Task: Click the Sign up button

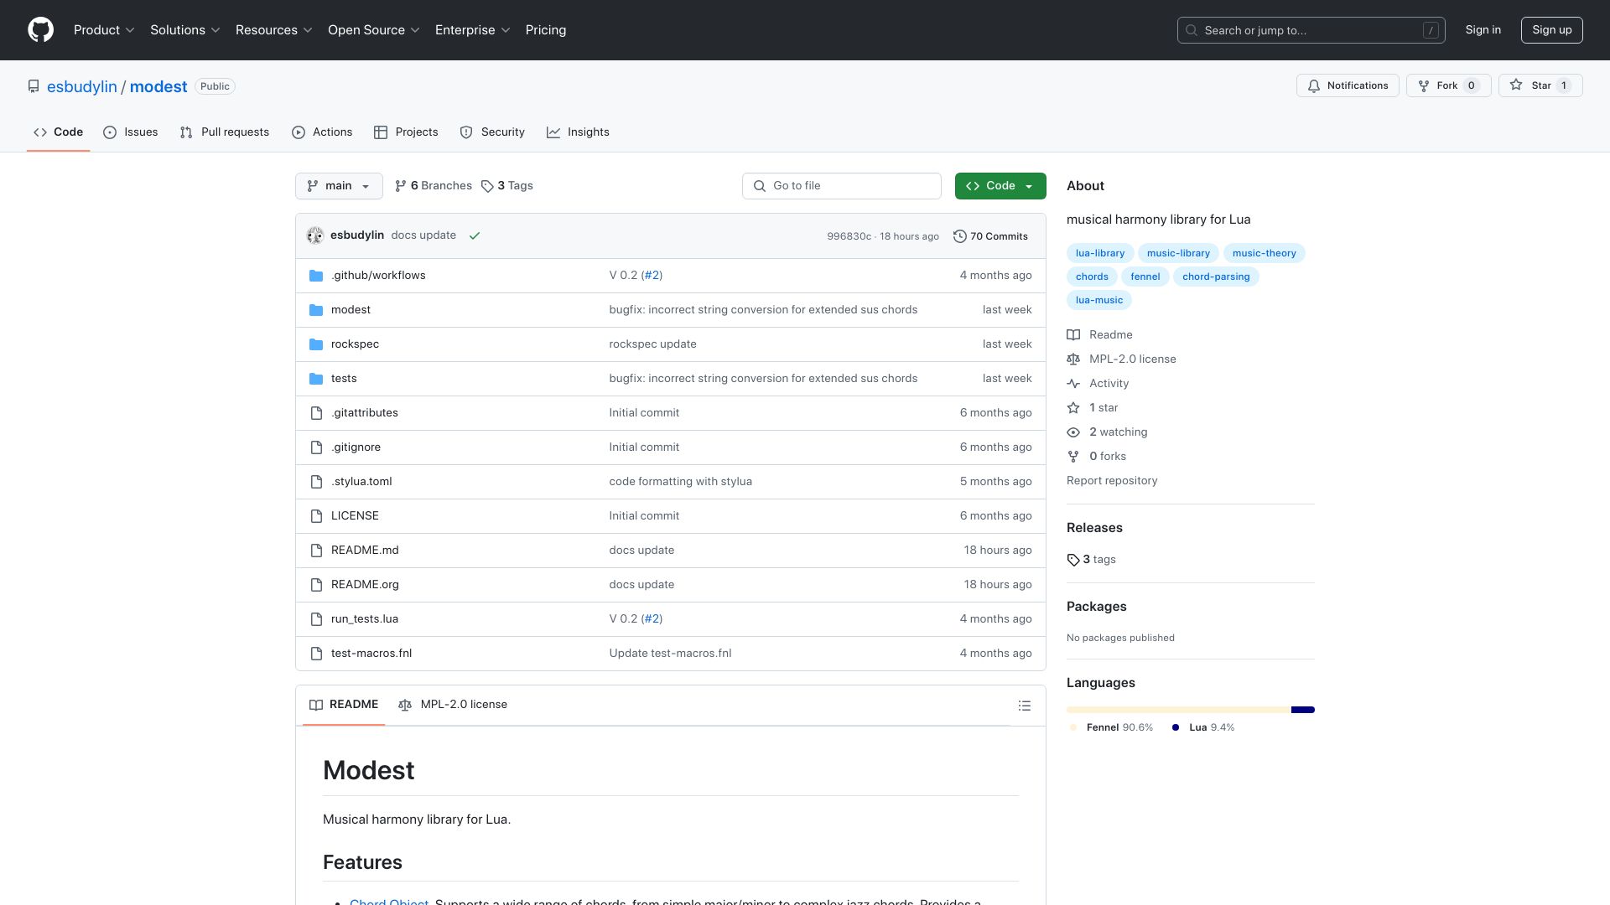Action: point(1552,30)
